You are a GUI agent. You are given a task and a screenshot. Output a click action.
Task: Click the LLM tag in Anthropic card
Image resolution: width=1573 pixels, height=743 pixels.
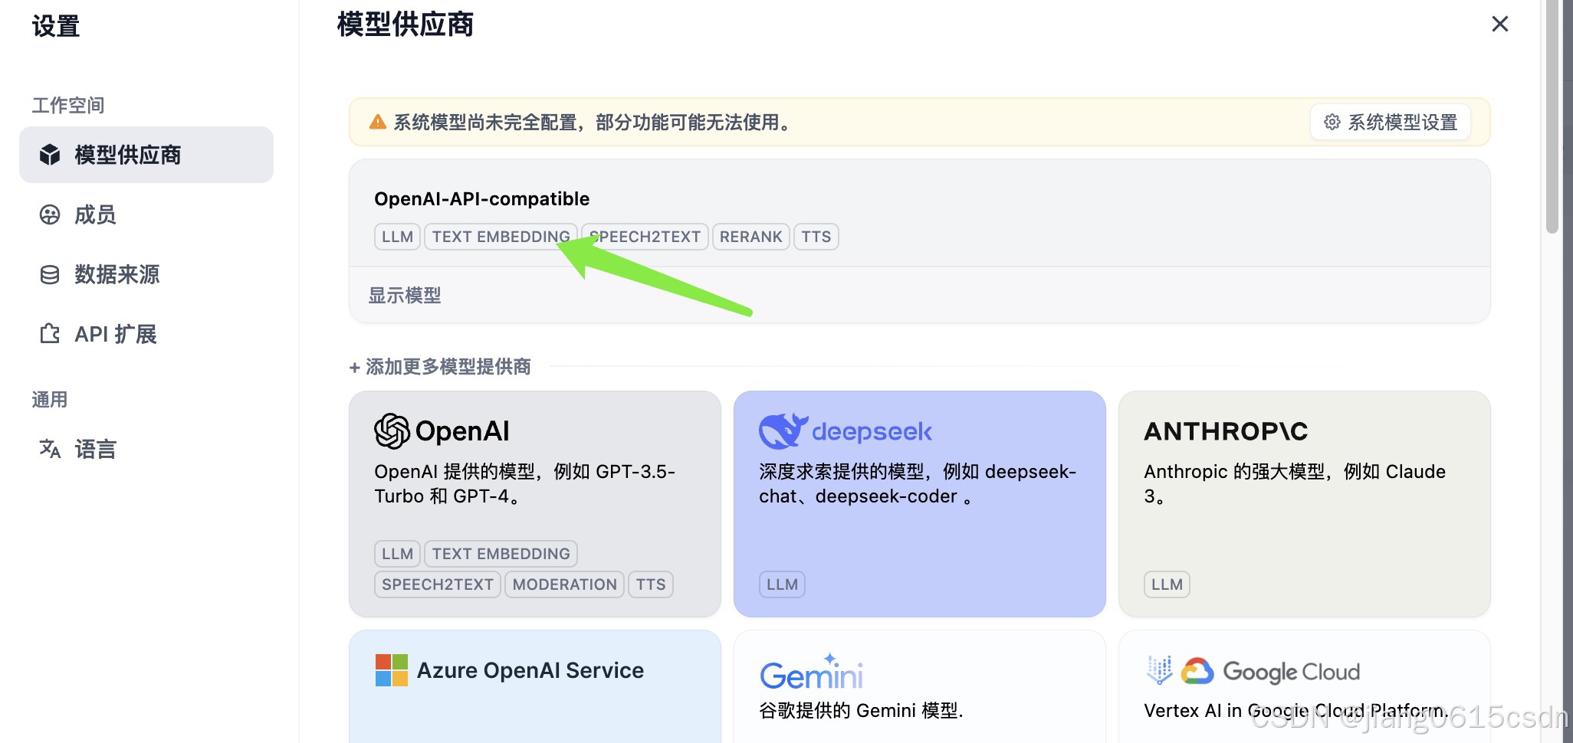coord(1167,584)
